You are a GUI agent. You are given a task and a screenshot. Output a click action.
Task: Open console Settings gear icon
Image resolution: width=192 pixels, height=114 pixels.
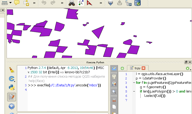[x=12, y=106]
